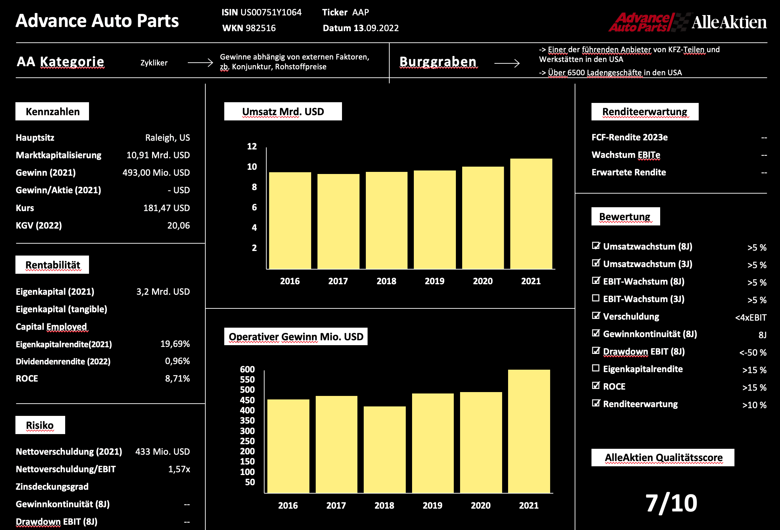Click the Marktkapitalisierung value 10,91 Mrd. USD
Viewport: 780px width, 530px height.
pos(158,155)
